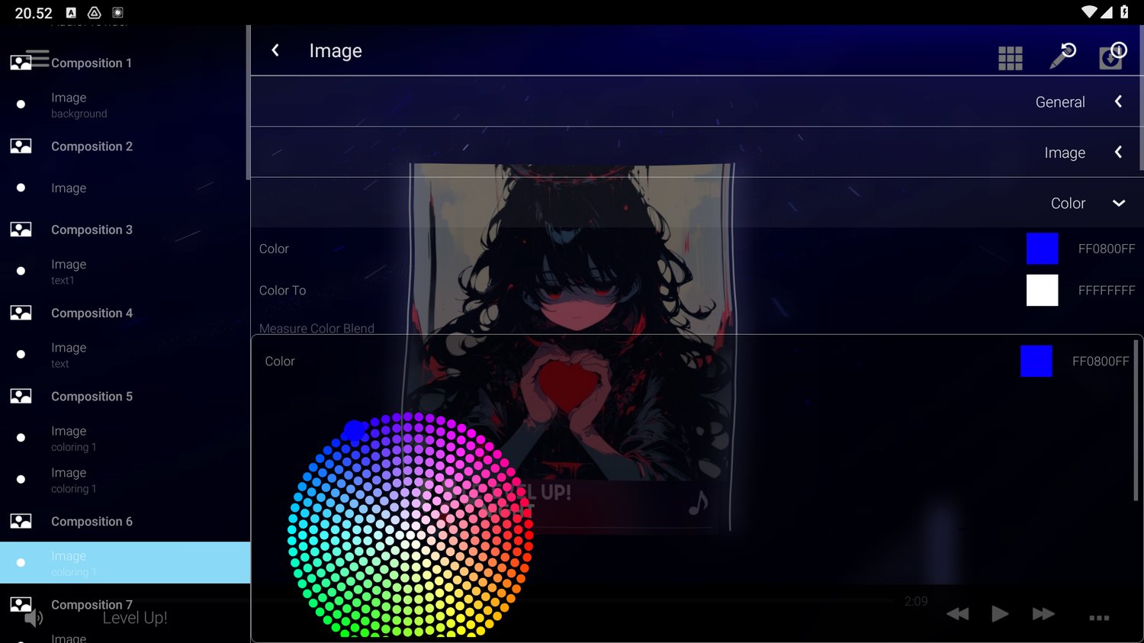Click the Composition 6 picture icon

(21, 521)
